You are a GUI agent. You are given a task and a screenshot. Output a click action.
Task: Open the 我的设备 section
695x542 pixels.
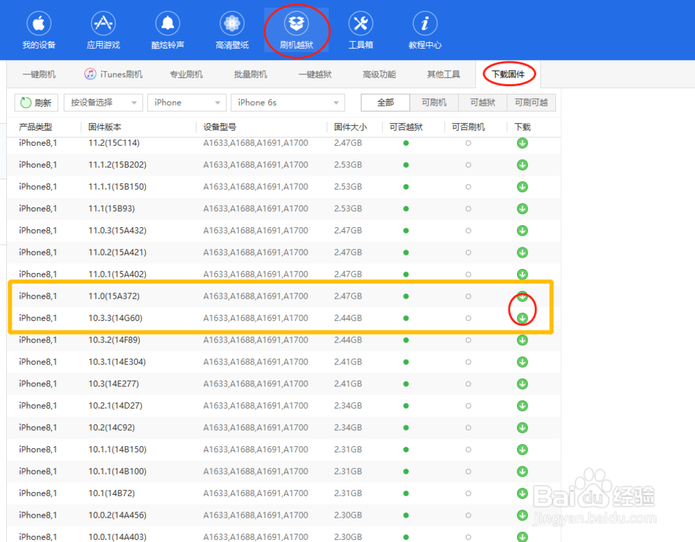click(x=39, y=31)
